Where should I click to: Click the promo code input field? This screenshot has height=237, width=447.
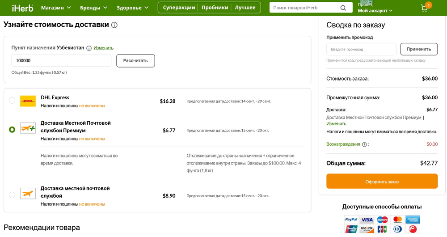click(x=361, y=49)
